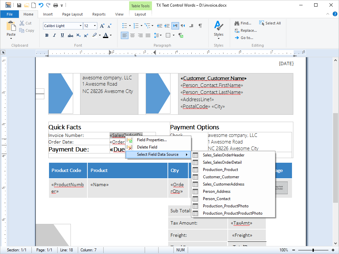Click the Print icon in title bar
Image resolution: width=339 pixels, height=254 pixels.
click(x=56, y=5)
